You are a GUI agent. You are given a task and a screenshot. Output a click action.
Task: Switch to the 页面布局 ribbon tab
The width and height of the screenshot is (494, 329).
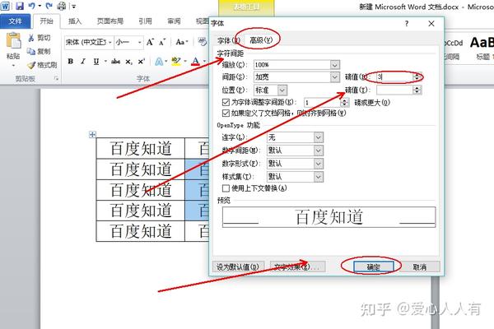coord(110,21)
